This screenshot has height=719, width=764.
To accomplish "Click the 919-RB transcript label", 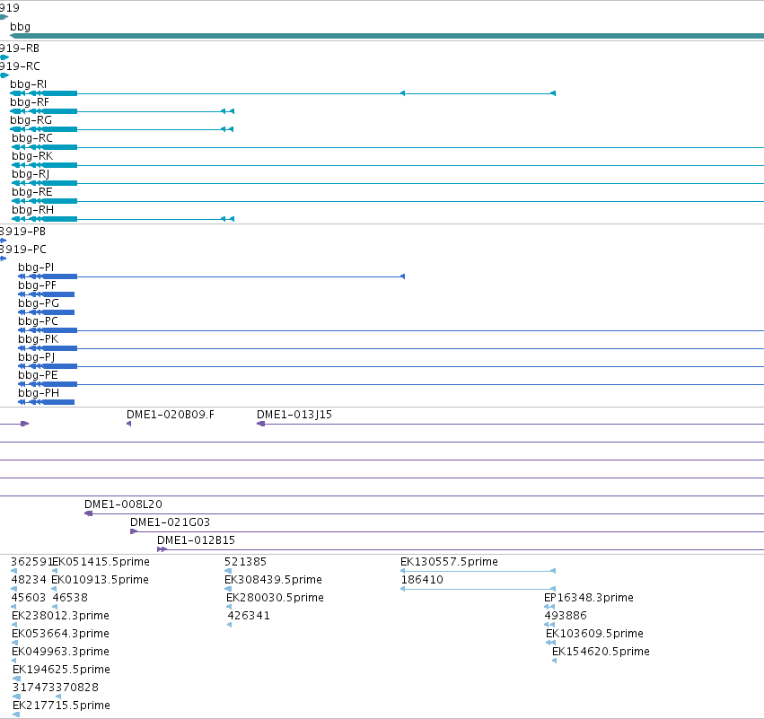I will [x=20, y=48].
